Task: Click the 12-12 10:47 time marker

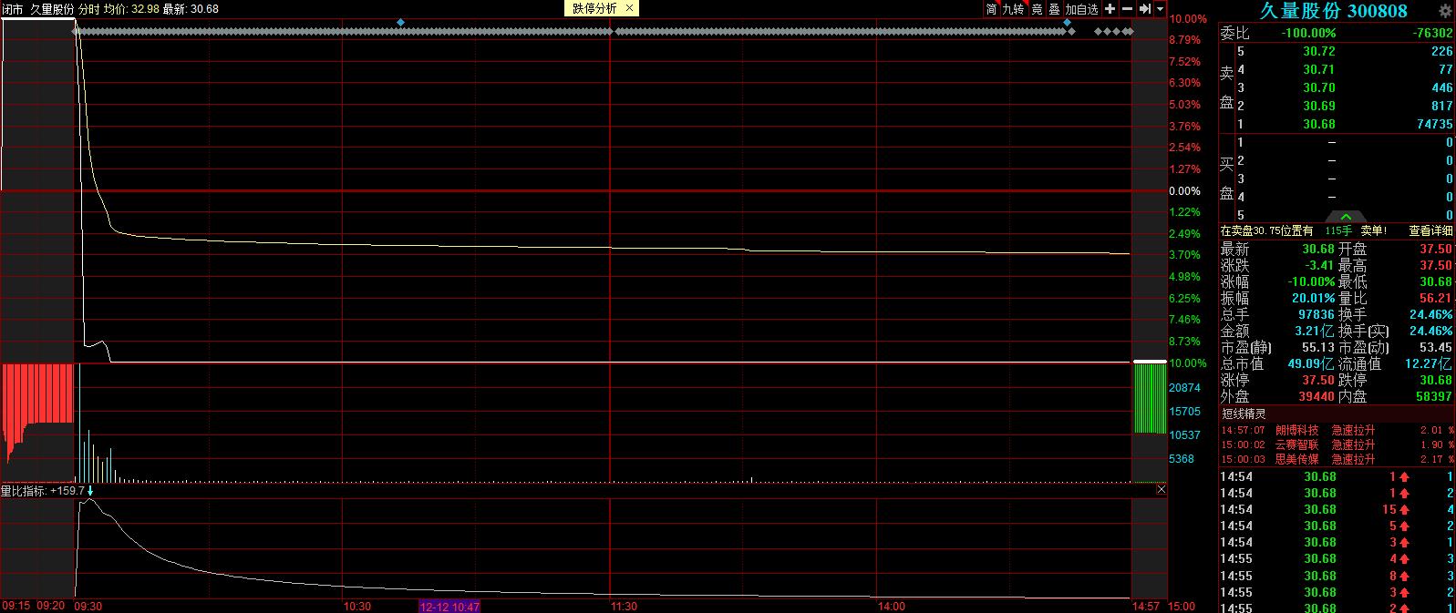Action: pos(449,606)
